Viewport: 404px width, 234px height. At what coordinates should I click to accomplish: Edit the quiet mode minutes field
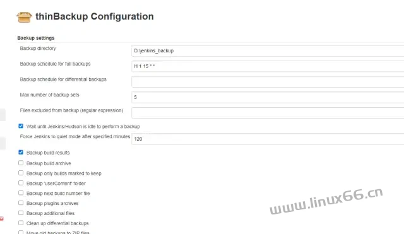click(268, 139)
